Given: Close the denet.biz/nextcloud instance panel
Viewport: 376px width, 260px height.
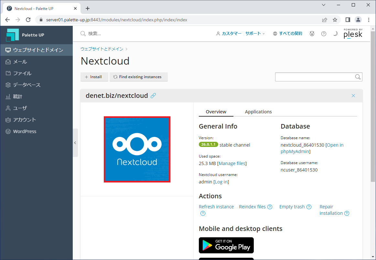Looking at the screenshot, I should [353, 96].
